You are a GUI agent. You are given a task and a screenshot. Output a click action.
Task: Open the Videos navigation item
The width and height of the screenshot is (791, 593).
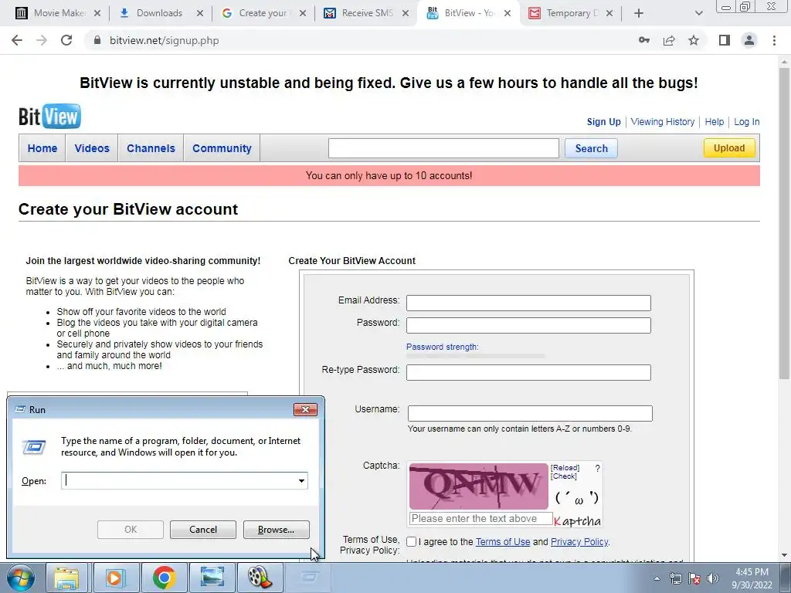[x=92, y=148]
